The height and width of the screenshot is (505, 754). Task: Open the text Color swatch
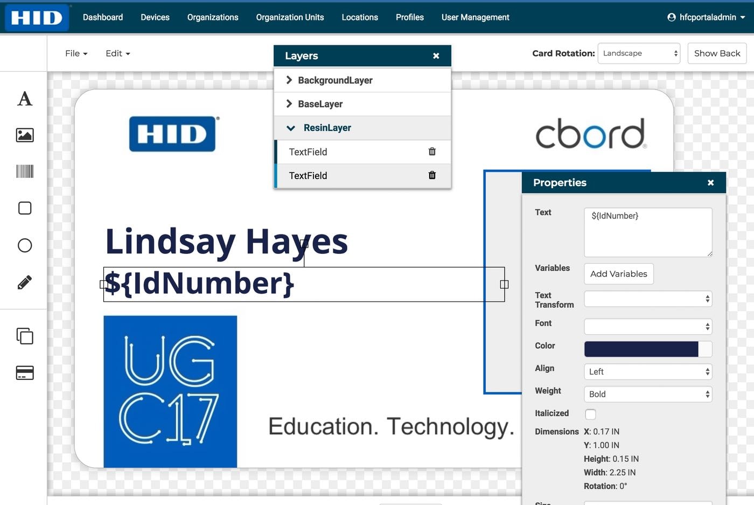648,349
